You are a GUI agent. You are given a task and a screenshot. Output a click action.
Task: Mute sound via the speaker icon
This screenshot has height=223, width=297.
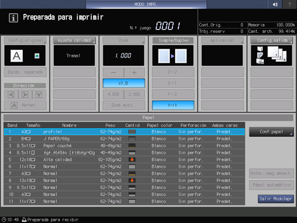[275, 4]
